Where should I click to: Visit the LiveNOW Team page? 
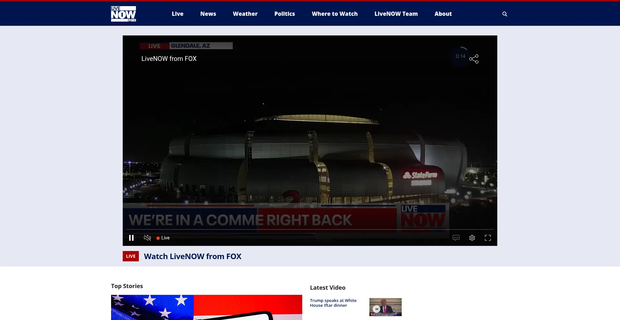396,14
